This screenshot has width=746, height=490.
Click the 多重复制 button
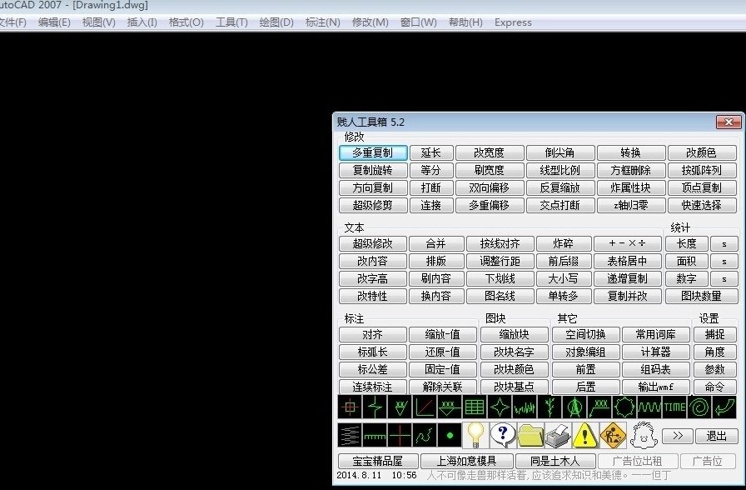pyautogui.click(x=372, y=153)
